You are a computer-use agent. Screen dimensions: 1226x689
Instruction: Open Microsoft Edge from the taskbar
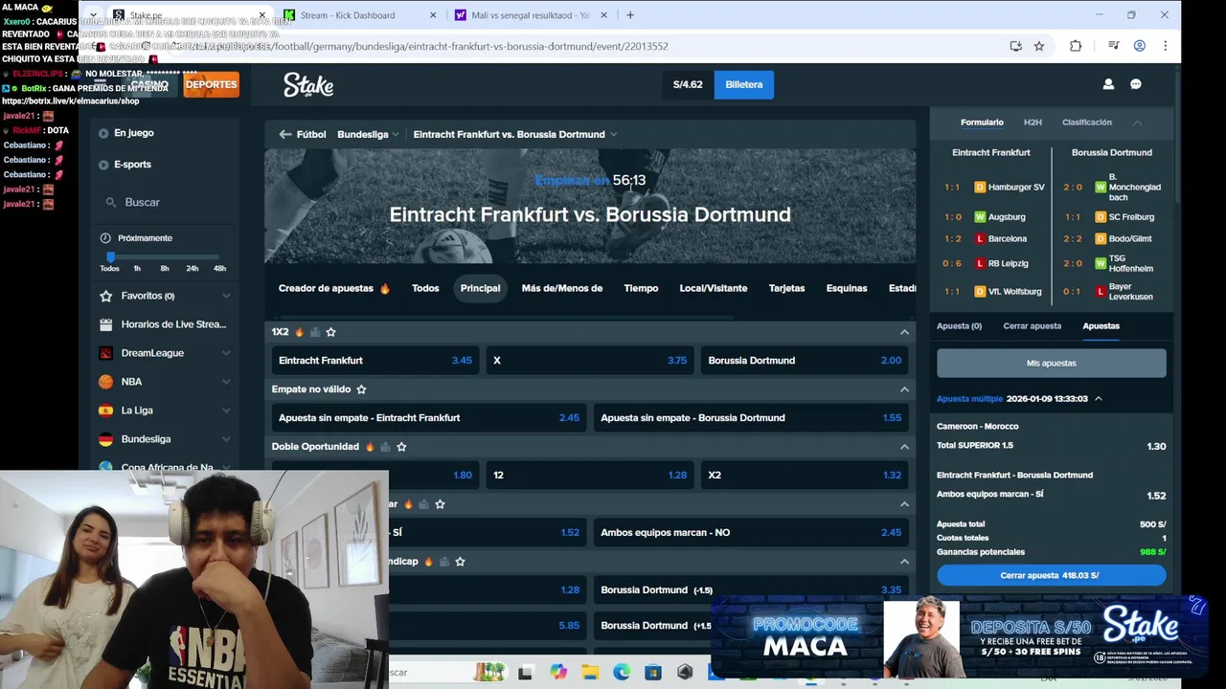[x=622, y=673]
